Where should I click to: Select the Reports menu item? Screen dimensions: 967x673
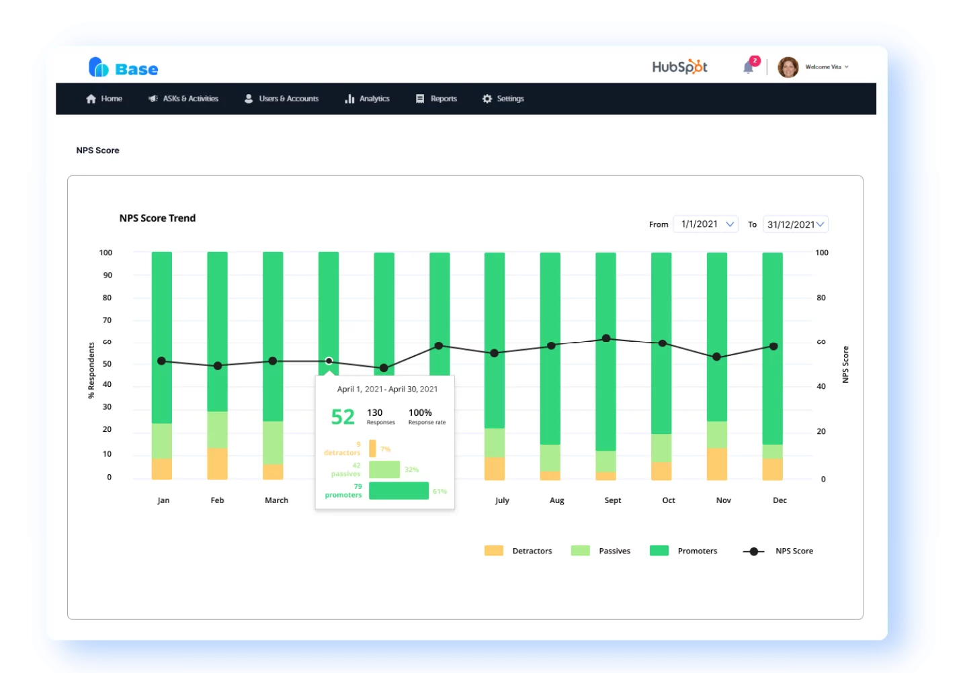coord(443,98)
